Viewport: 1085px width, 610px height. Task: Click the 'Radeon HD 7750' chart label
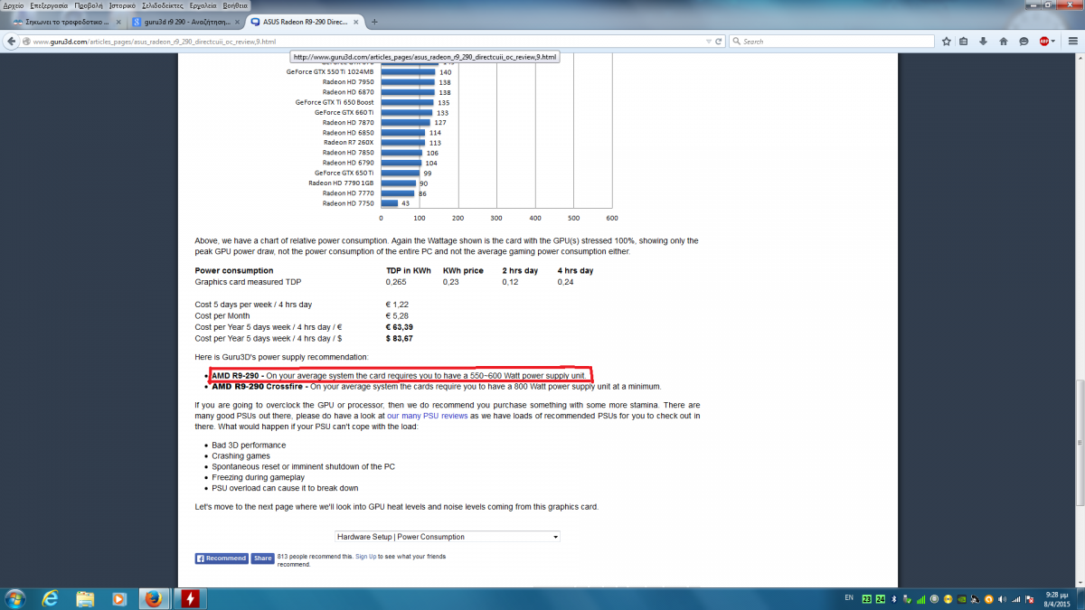[x=348, y=203]
